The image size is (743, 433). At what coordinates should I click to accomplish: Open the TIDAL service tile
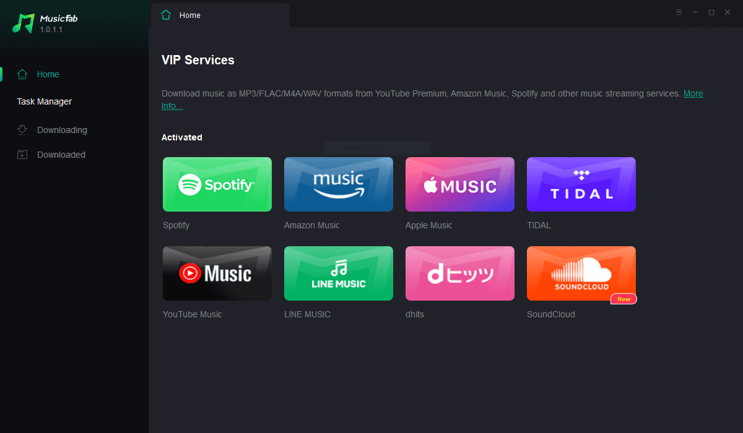pyautogui.click(x=581, y=184)
